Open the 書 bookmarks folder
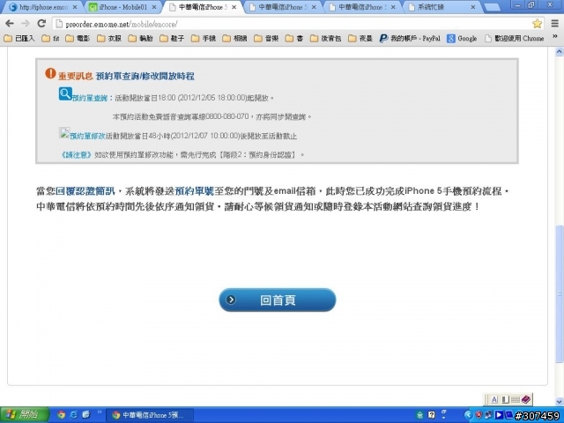 point(293,38)
